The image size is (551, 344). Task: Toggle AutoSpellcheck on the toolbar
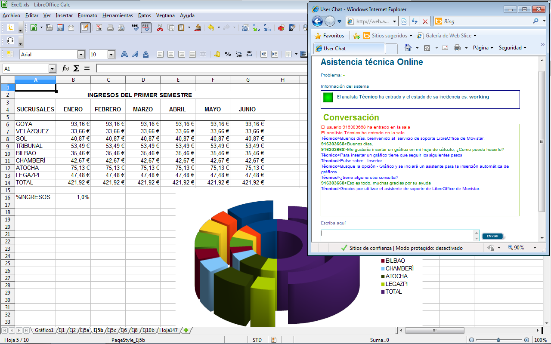146,28
